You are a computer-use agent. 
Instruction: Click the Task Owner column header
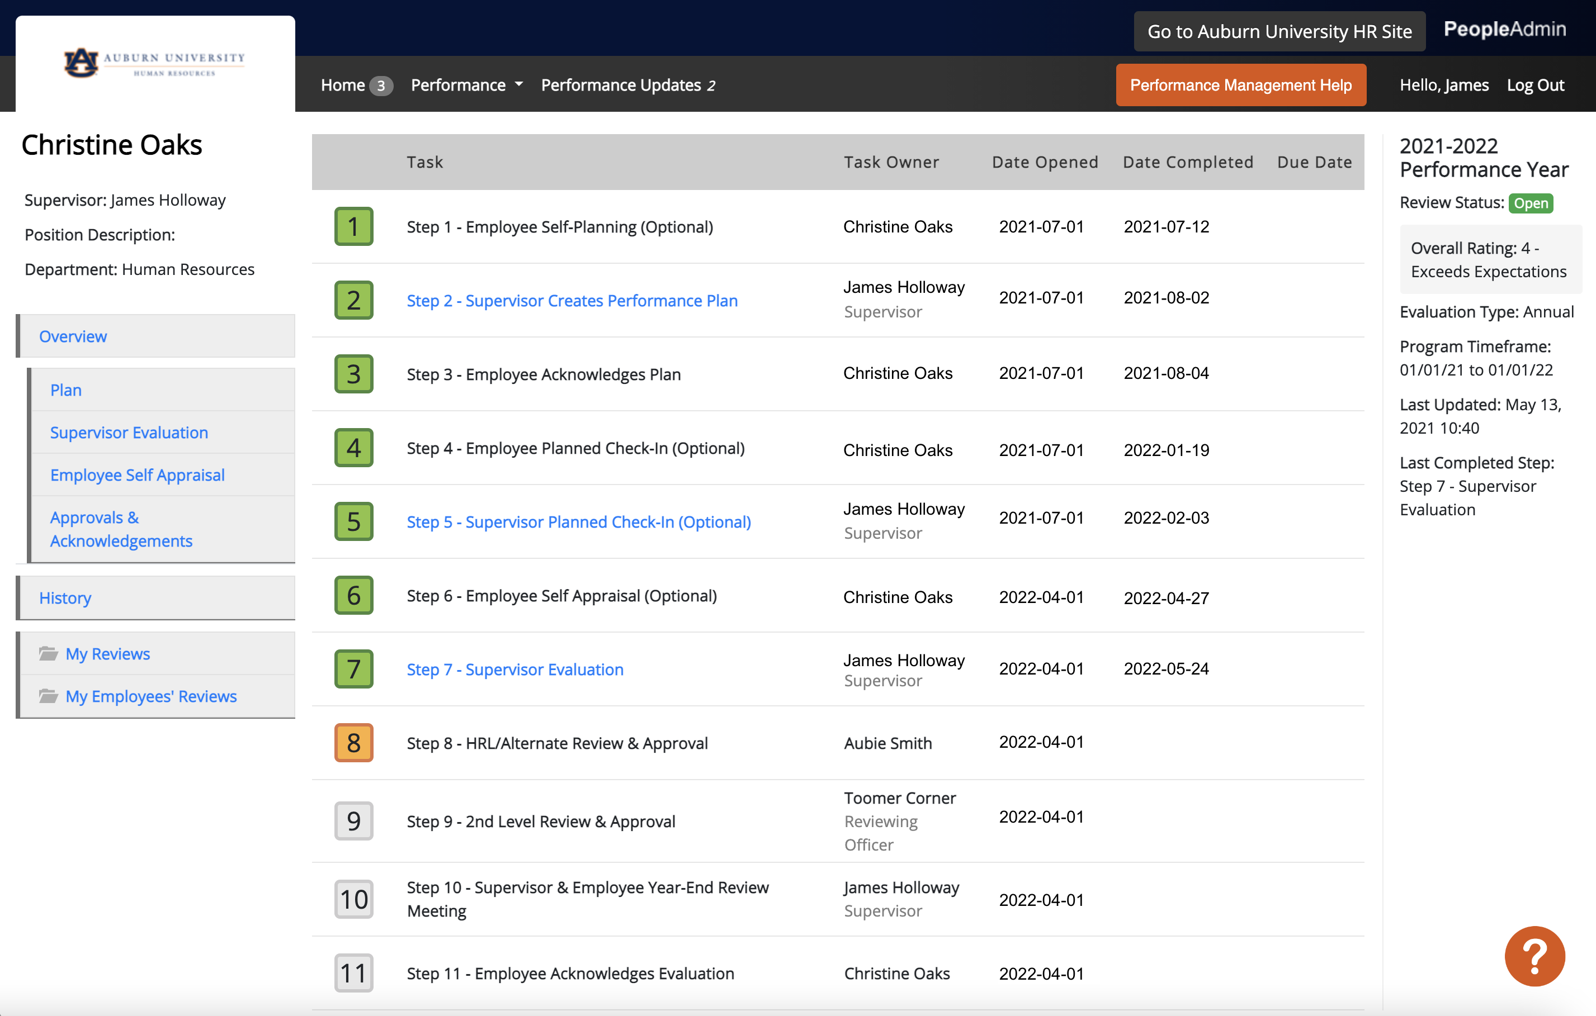[891, 162]
